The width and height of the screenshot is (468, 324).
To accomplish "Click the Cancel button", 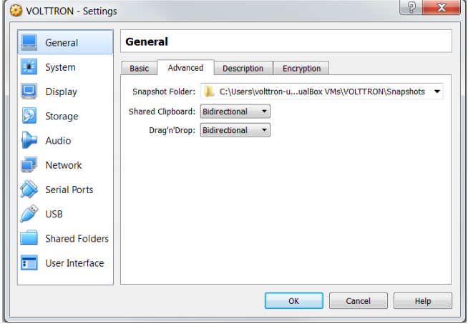I will point(359,300).
